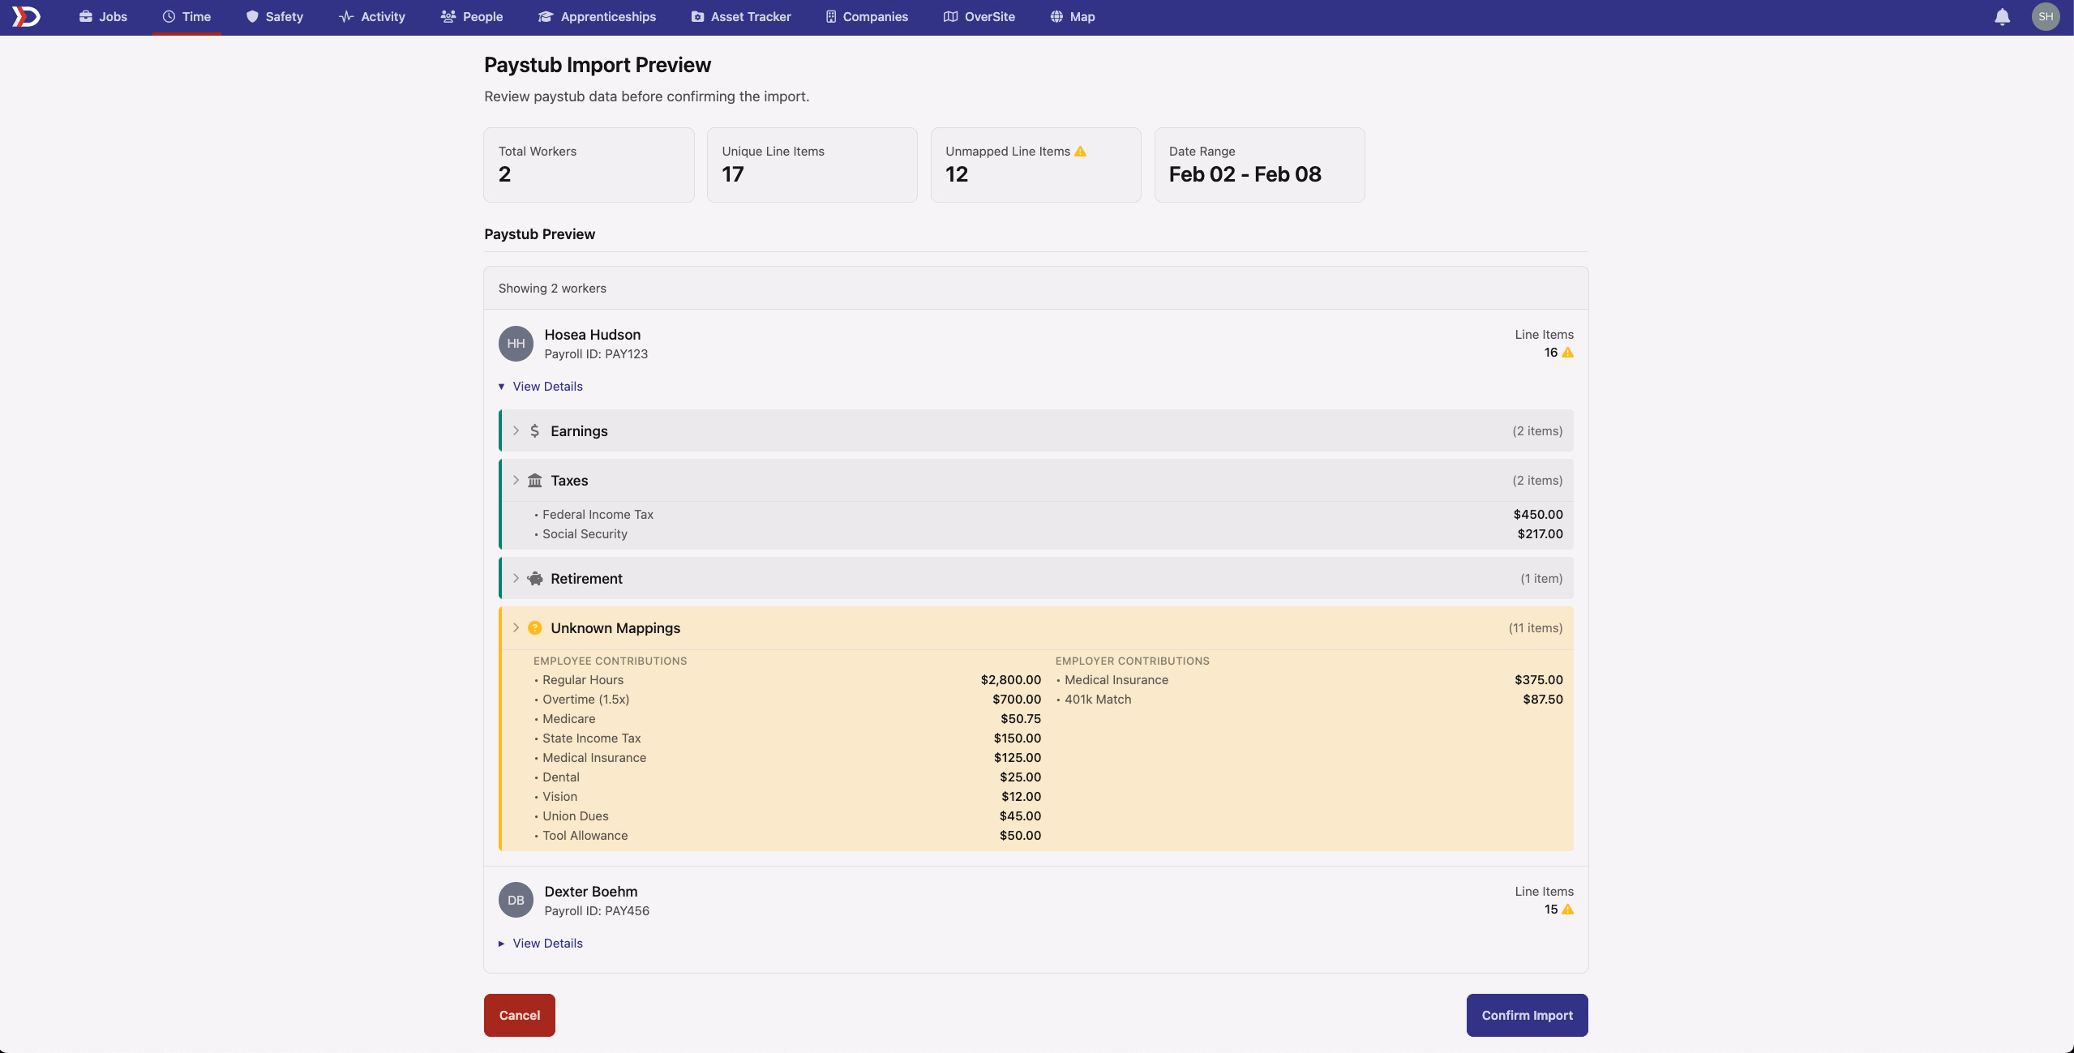This screenshot has height=1053, width=2074.
Task: Collapse the Unknown Mappings section chevron
Action: click(x=516, y=628)
